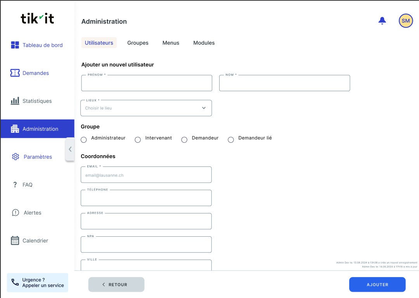The height and width of the screenshot is (298, 419).
Task: Open the SM user avatar menu
Action: tap(405, 21)
